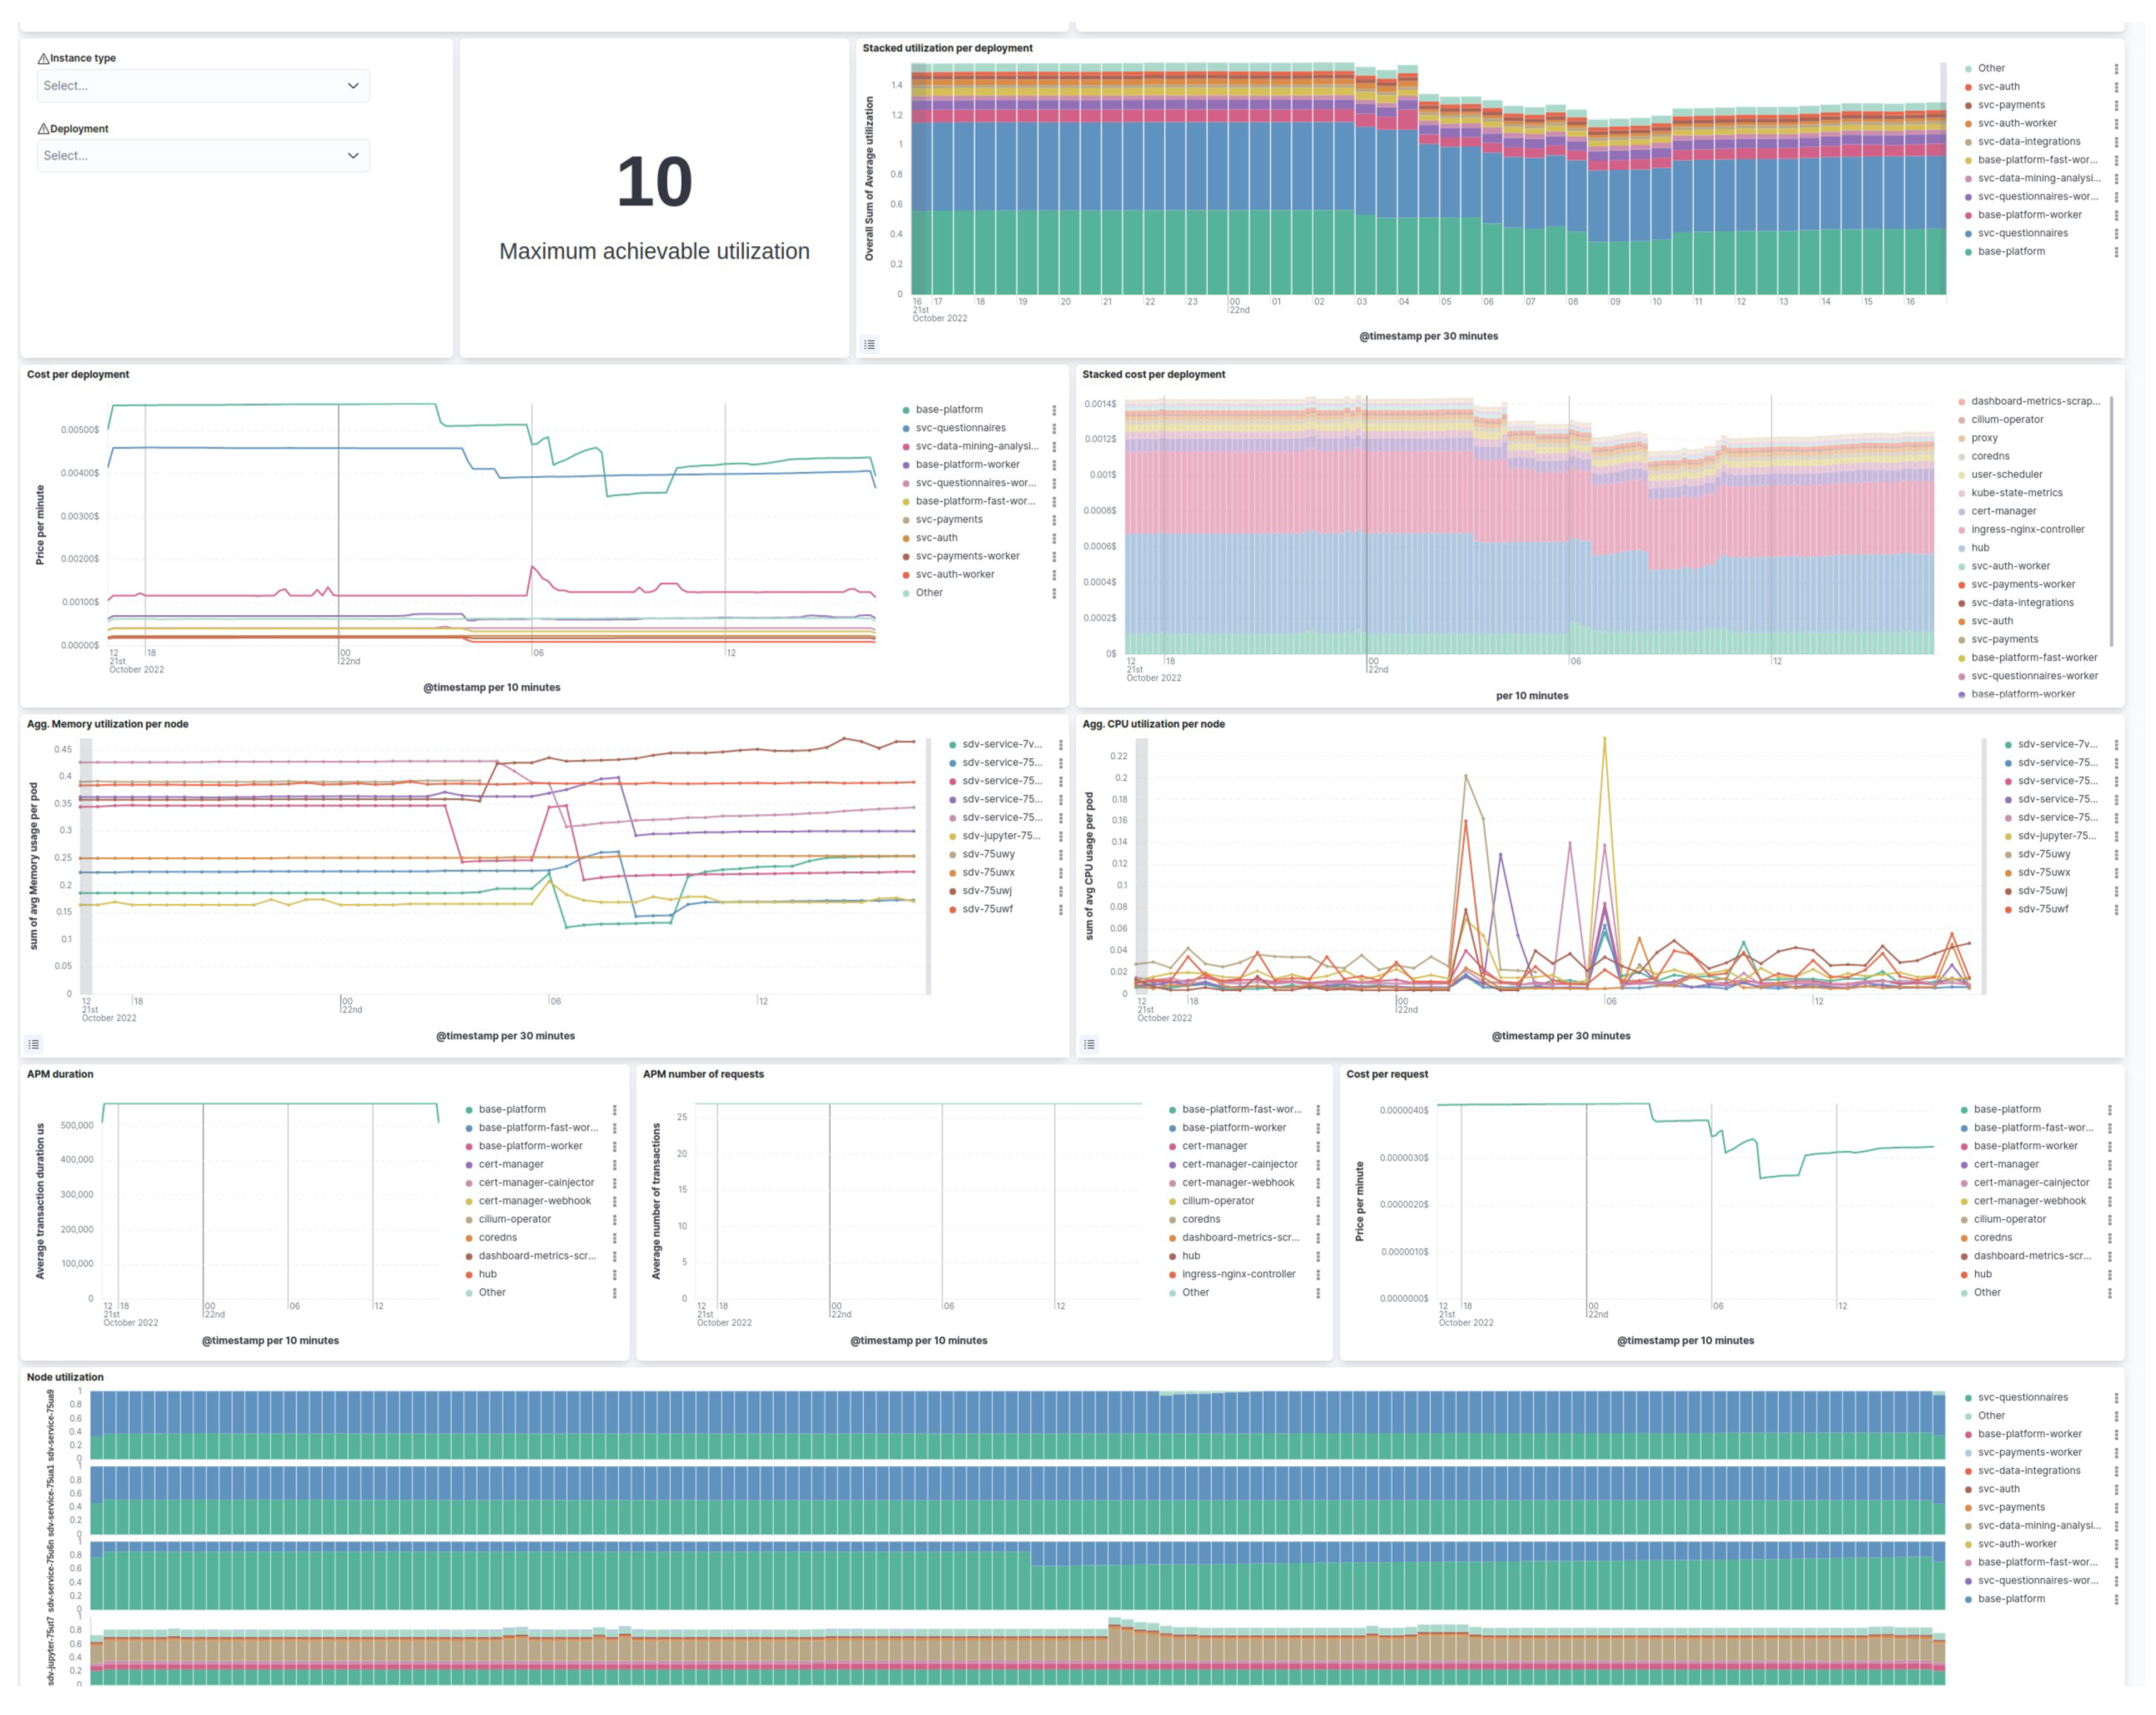The height and width of the screenshot is (1715, 2156).
Task: Toggle base-platform series in Cost per deployment legend
Action: [x=948, y=409]
